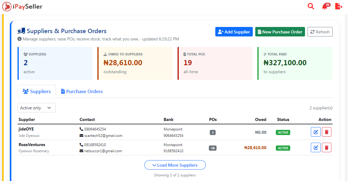The image size is (348, 181).
Task: Click the red logout icon
Action: [339, 6]
